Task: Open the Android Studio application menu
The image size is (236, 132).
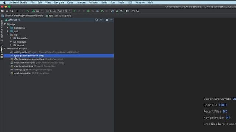Action: pyautogui.click(x=18, y=3)
